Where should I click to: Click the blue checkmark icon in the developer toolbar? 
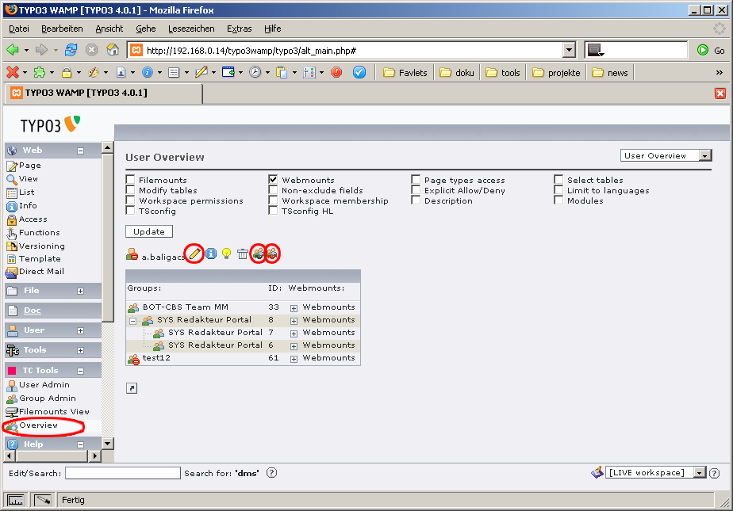[x=359, y=72]
